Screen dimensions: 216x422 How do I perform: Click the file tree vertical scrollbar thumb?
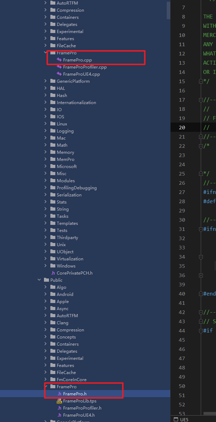pyautogui.click(x=168, y=10)
